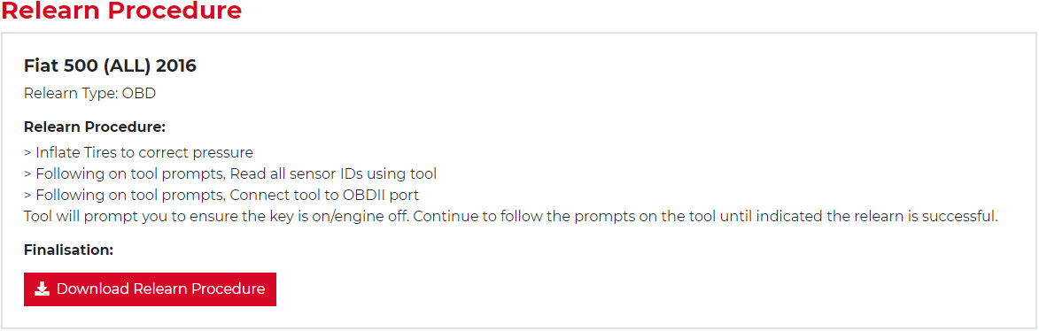This screenshot has height=331, width=1039.
Task: Click the arrow marker before Read all sensor step
Action: (x=27, y=174)
